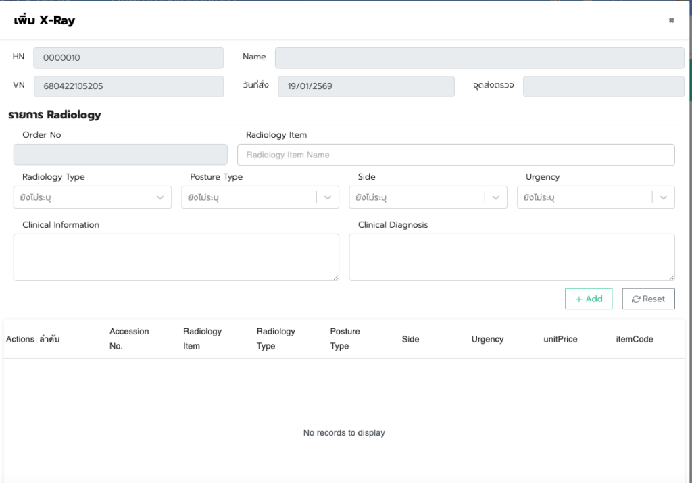The width and height of the screenshot is (692, 483).
Task: Select the itemCode column header
Action: pyautogui.click(x=635, y=339)
